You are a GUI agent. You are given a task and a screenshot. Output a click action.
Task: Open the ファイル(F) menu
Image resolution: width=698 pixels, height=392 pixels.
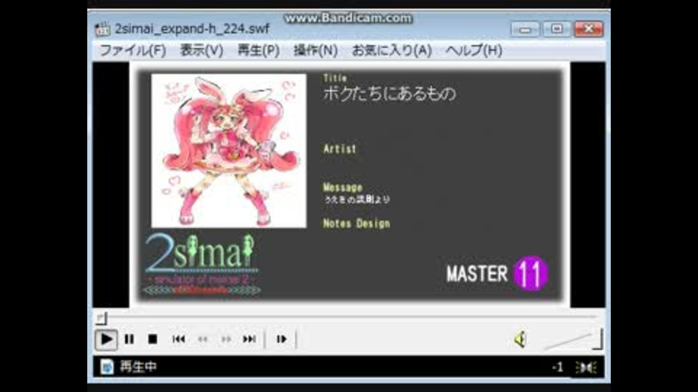click(132, 50)
